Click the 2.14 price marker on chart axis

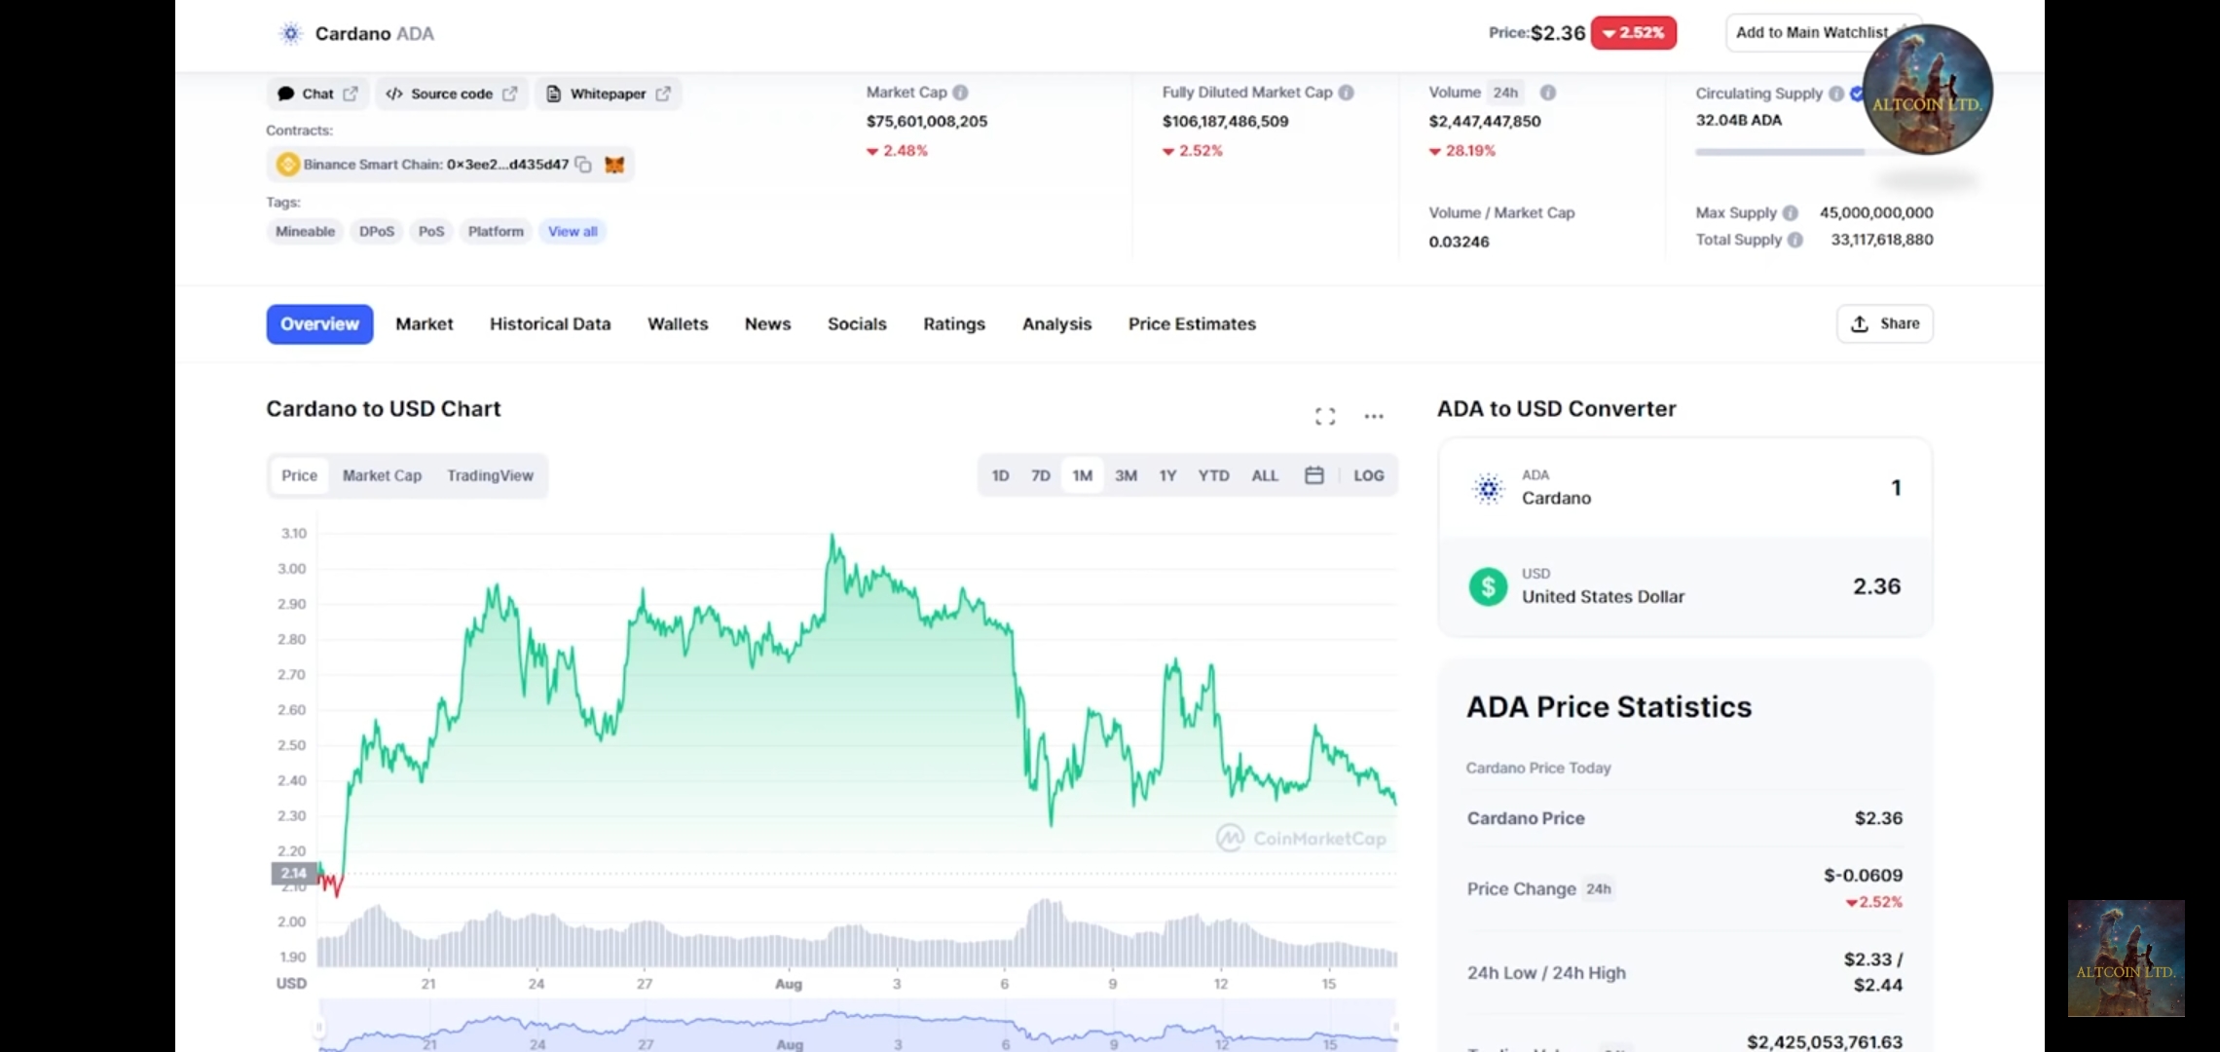[293, 873]
